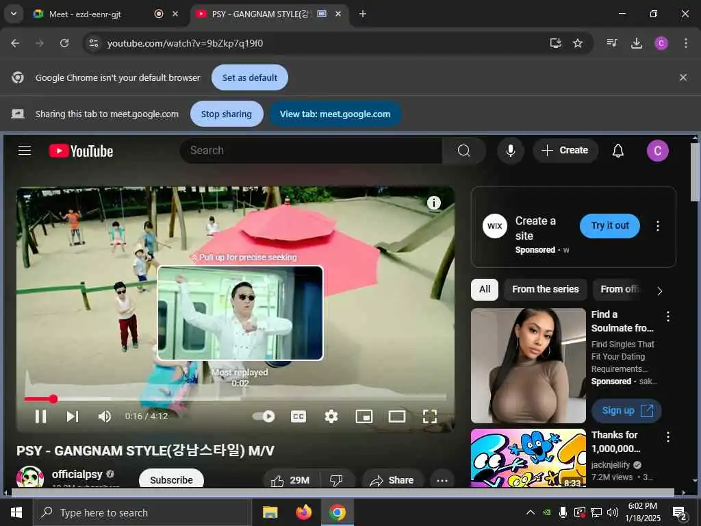Enter full screen mode

click(x=430, y=416)
